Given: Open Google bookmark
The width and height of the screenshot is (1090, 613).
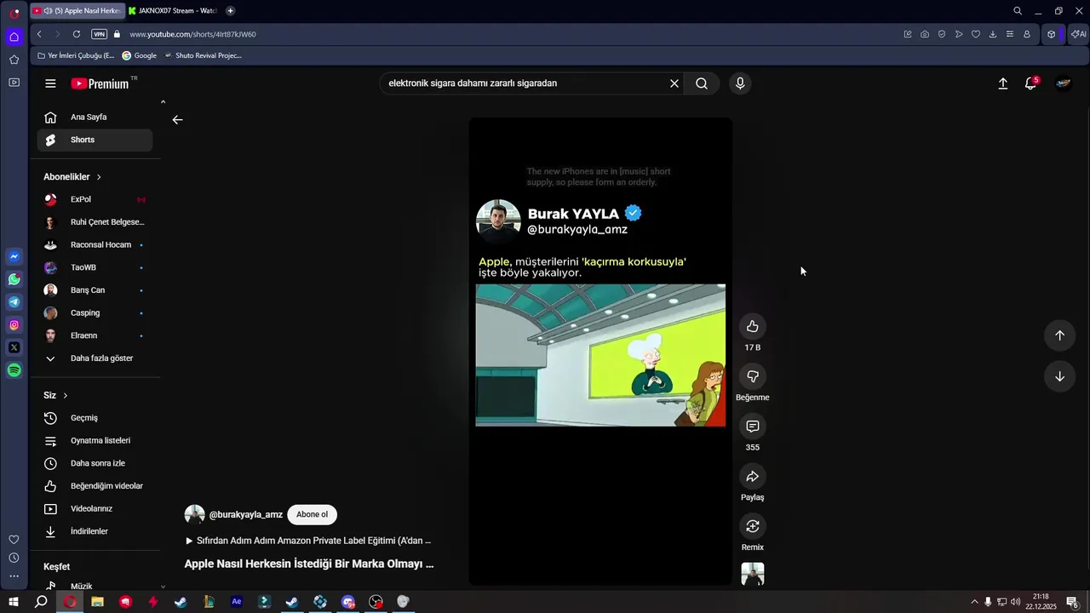Looking at the screenshot, I should tap(140, 55).
